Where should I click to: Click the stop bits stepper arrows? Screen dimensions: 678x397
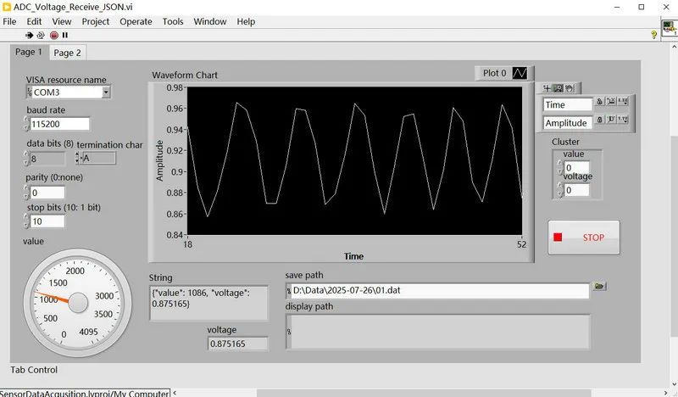pyautogui.click(x=27, y=221)
